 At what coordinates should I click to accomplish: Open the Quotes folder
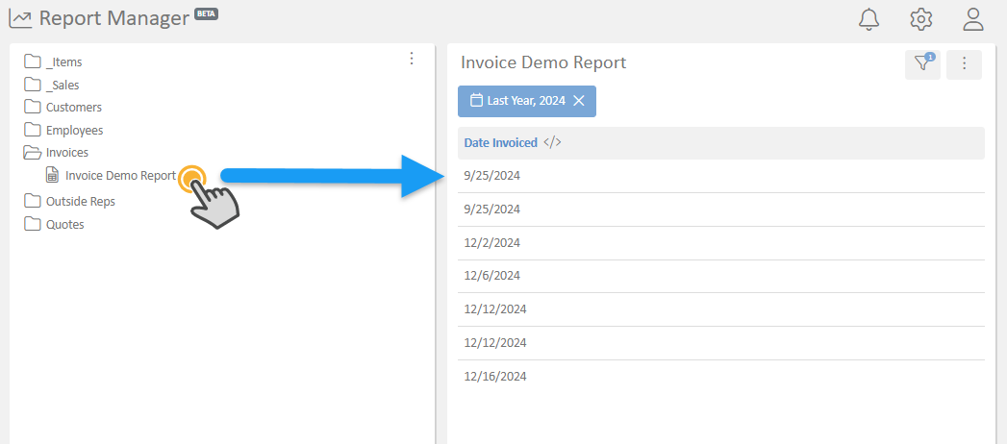tap(64, 224)
